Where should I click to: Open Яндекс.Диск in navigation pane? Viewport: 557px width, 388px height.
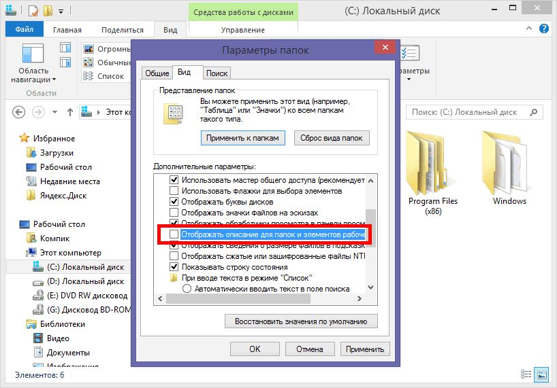(63, 196)
